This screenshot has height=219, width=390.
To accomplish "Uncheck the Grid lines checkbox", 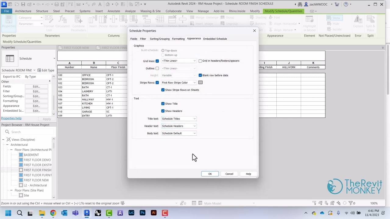I will (x=157, y=61).
